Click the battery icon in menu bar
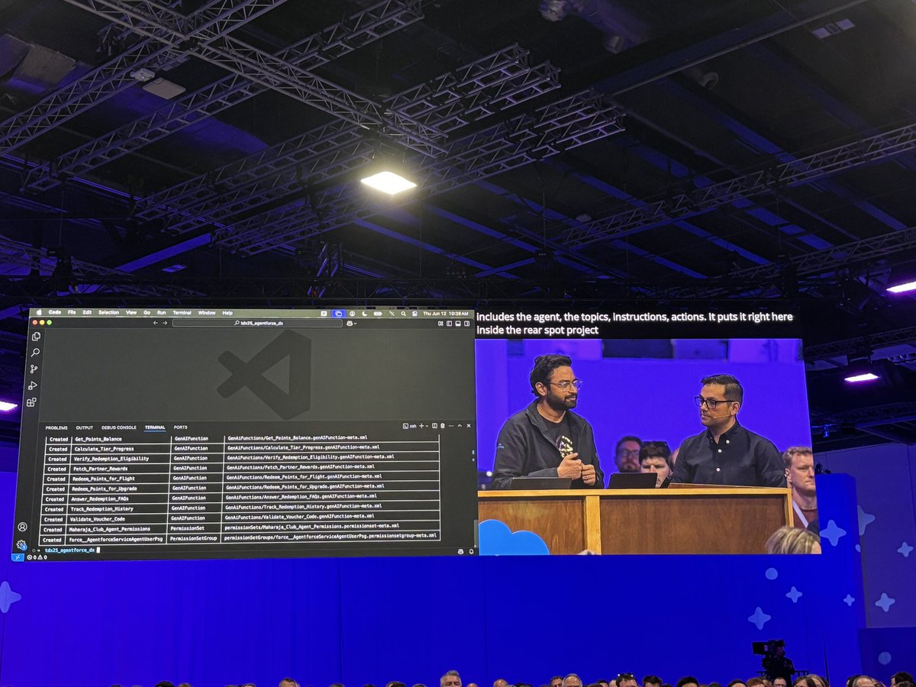916x687 pixels. point(378,313)
